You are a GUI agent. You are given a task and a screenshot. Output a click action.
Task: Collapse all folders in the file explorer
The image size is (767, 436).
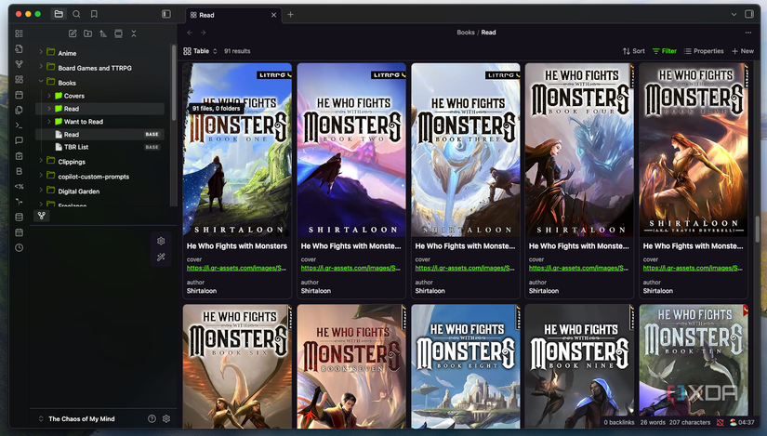[x=134, y=33]
